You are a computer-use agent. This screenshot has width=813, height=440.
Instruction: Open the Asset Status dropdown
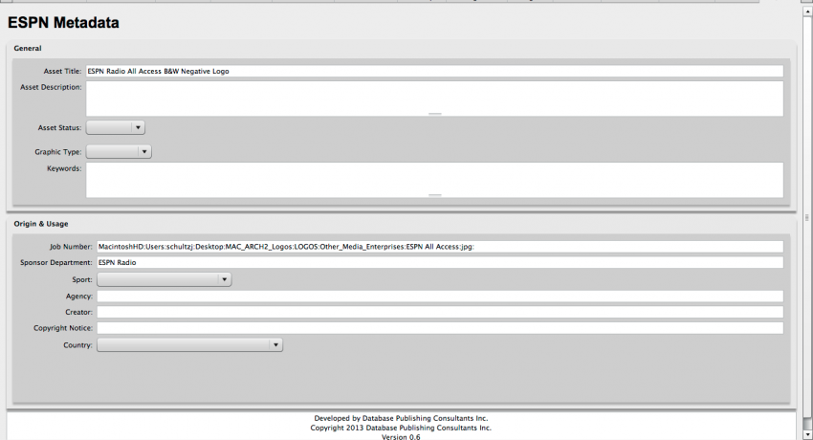[115, 127]
